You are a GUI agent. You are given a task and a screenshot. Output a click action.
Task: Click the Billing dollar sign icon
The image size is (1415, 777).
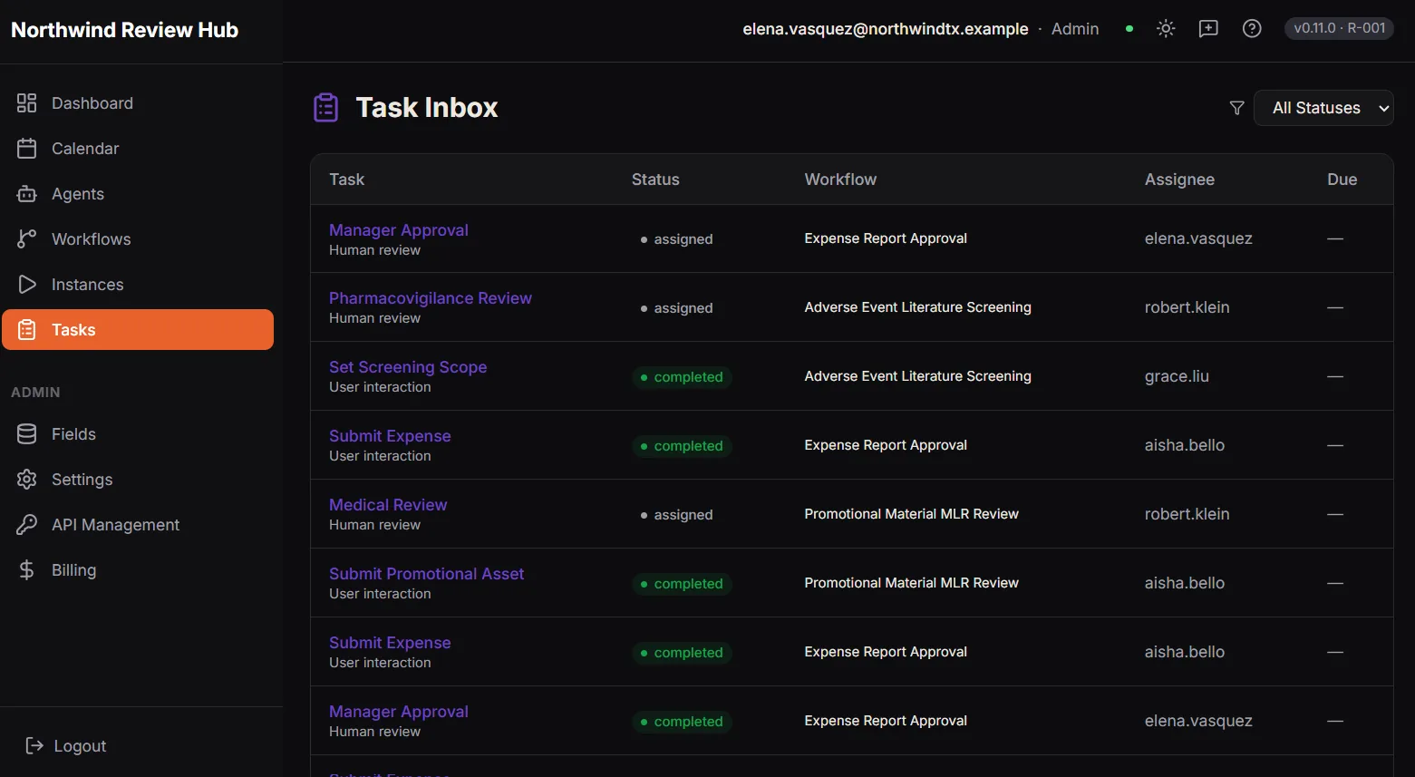coord(27,570)
